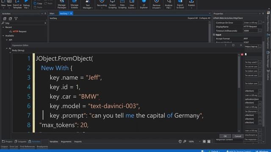Click the Debug File button
This screenshot has height=152, width=271.
[x=26, y=4]
